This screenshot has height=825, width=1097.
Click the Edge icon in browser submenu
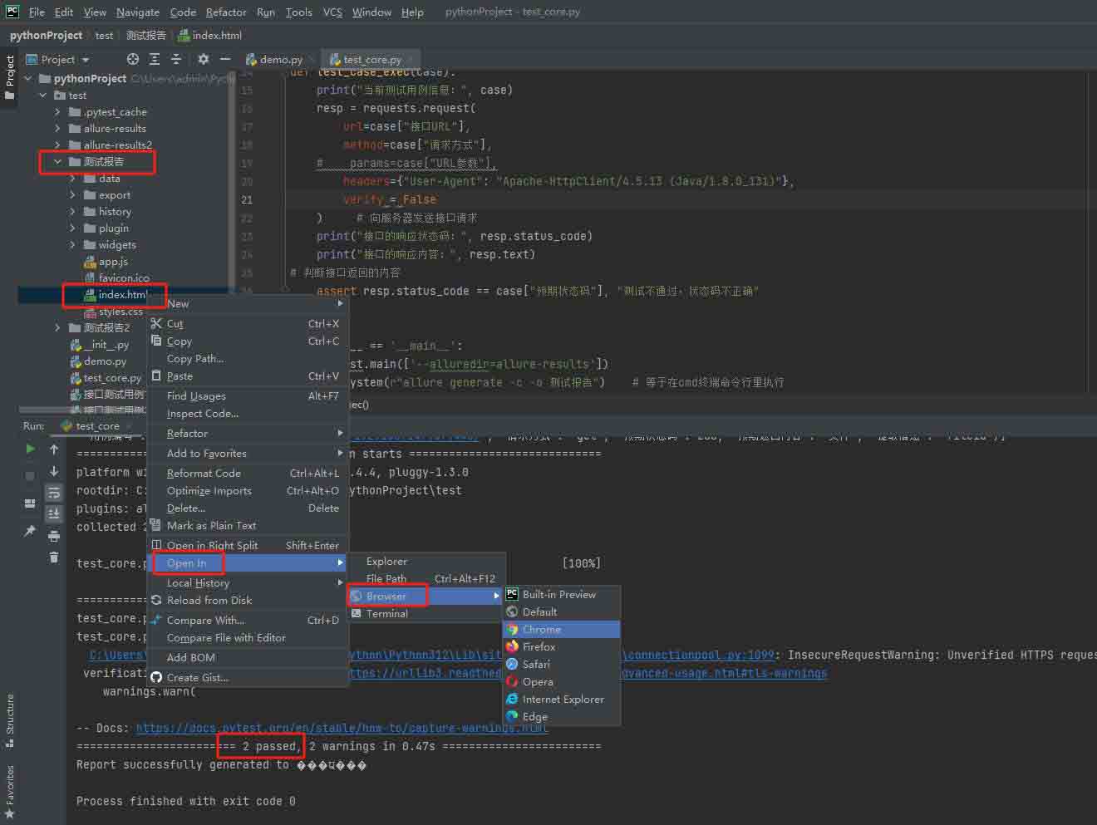[513, 717]
